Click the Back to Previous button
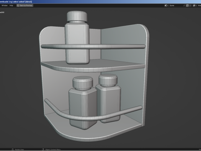 pos(25,5)
